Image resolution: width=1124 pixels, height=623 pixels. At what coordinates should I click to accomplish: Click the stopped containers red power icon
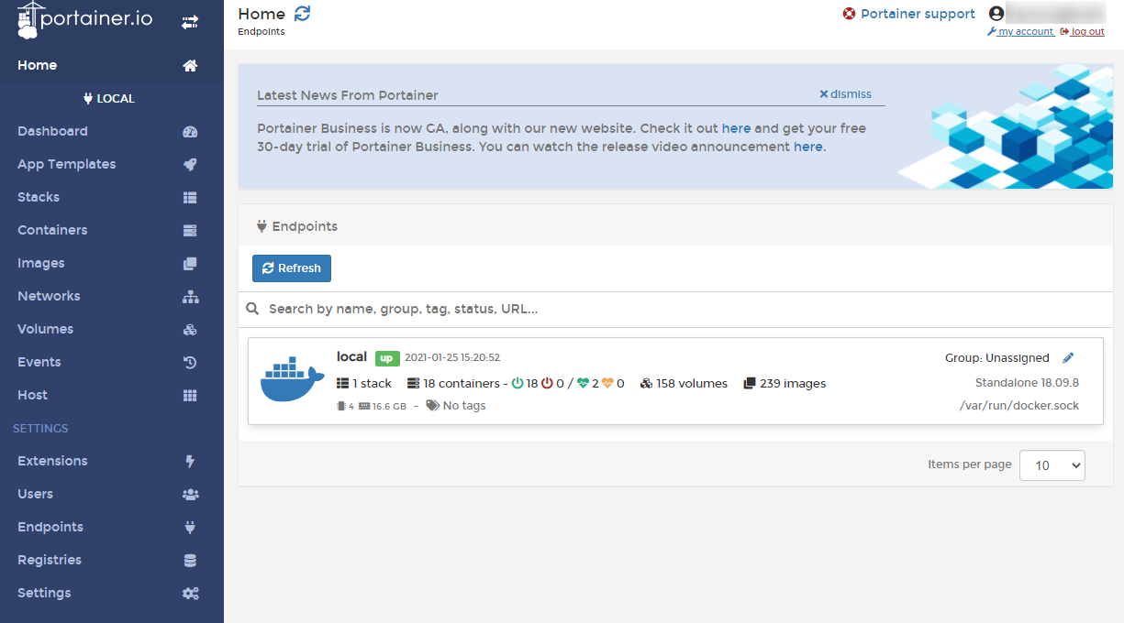coord(548,384)
